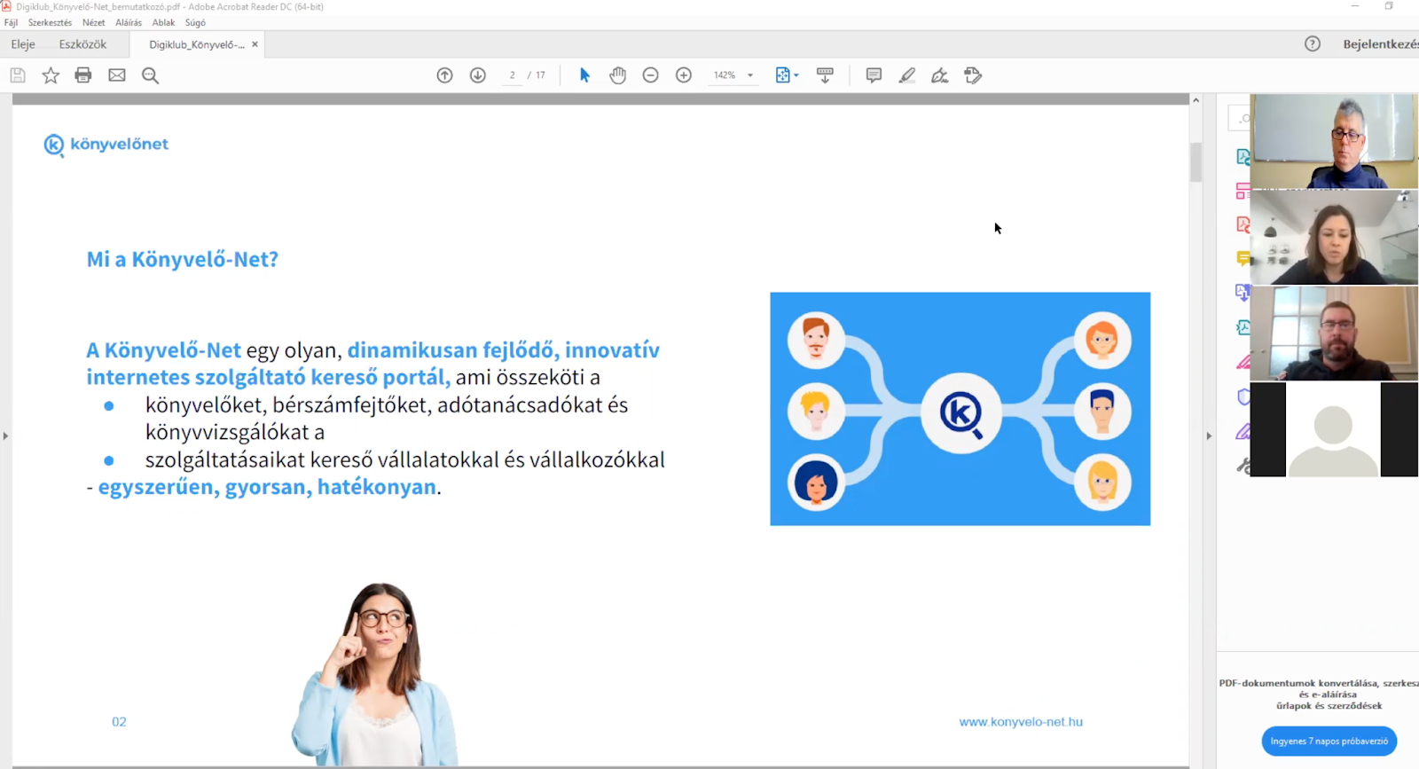Open the Help question mark icon
This screenshot has height=769, width=1419.
coord(1313,43)
